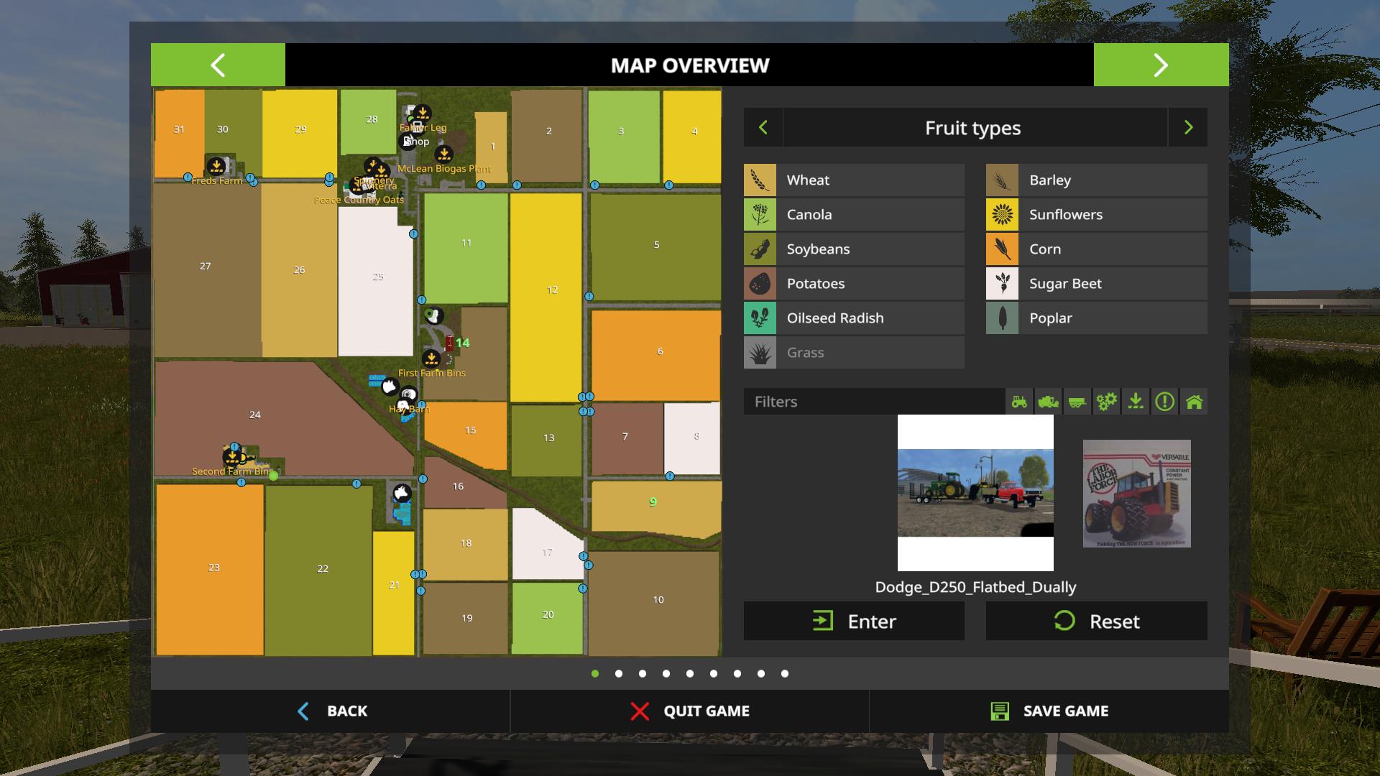This screenshot has height=776, width=1380.
Task: Click the Save Game button
Action: (1049, 711)
